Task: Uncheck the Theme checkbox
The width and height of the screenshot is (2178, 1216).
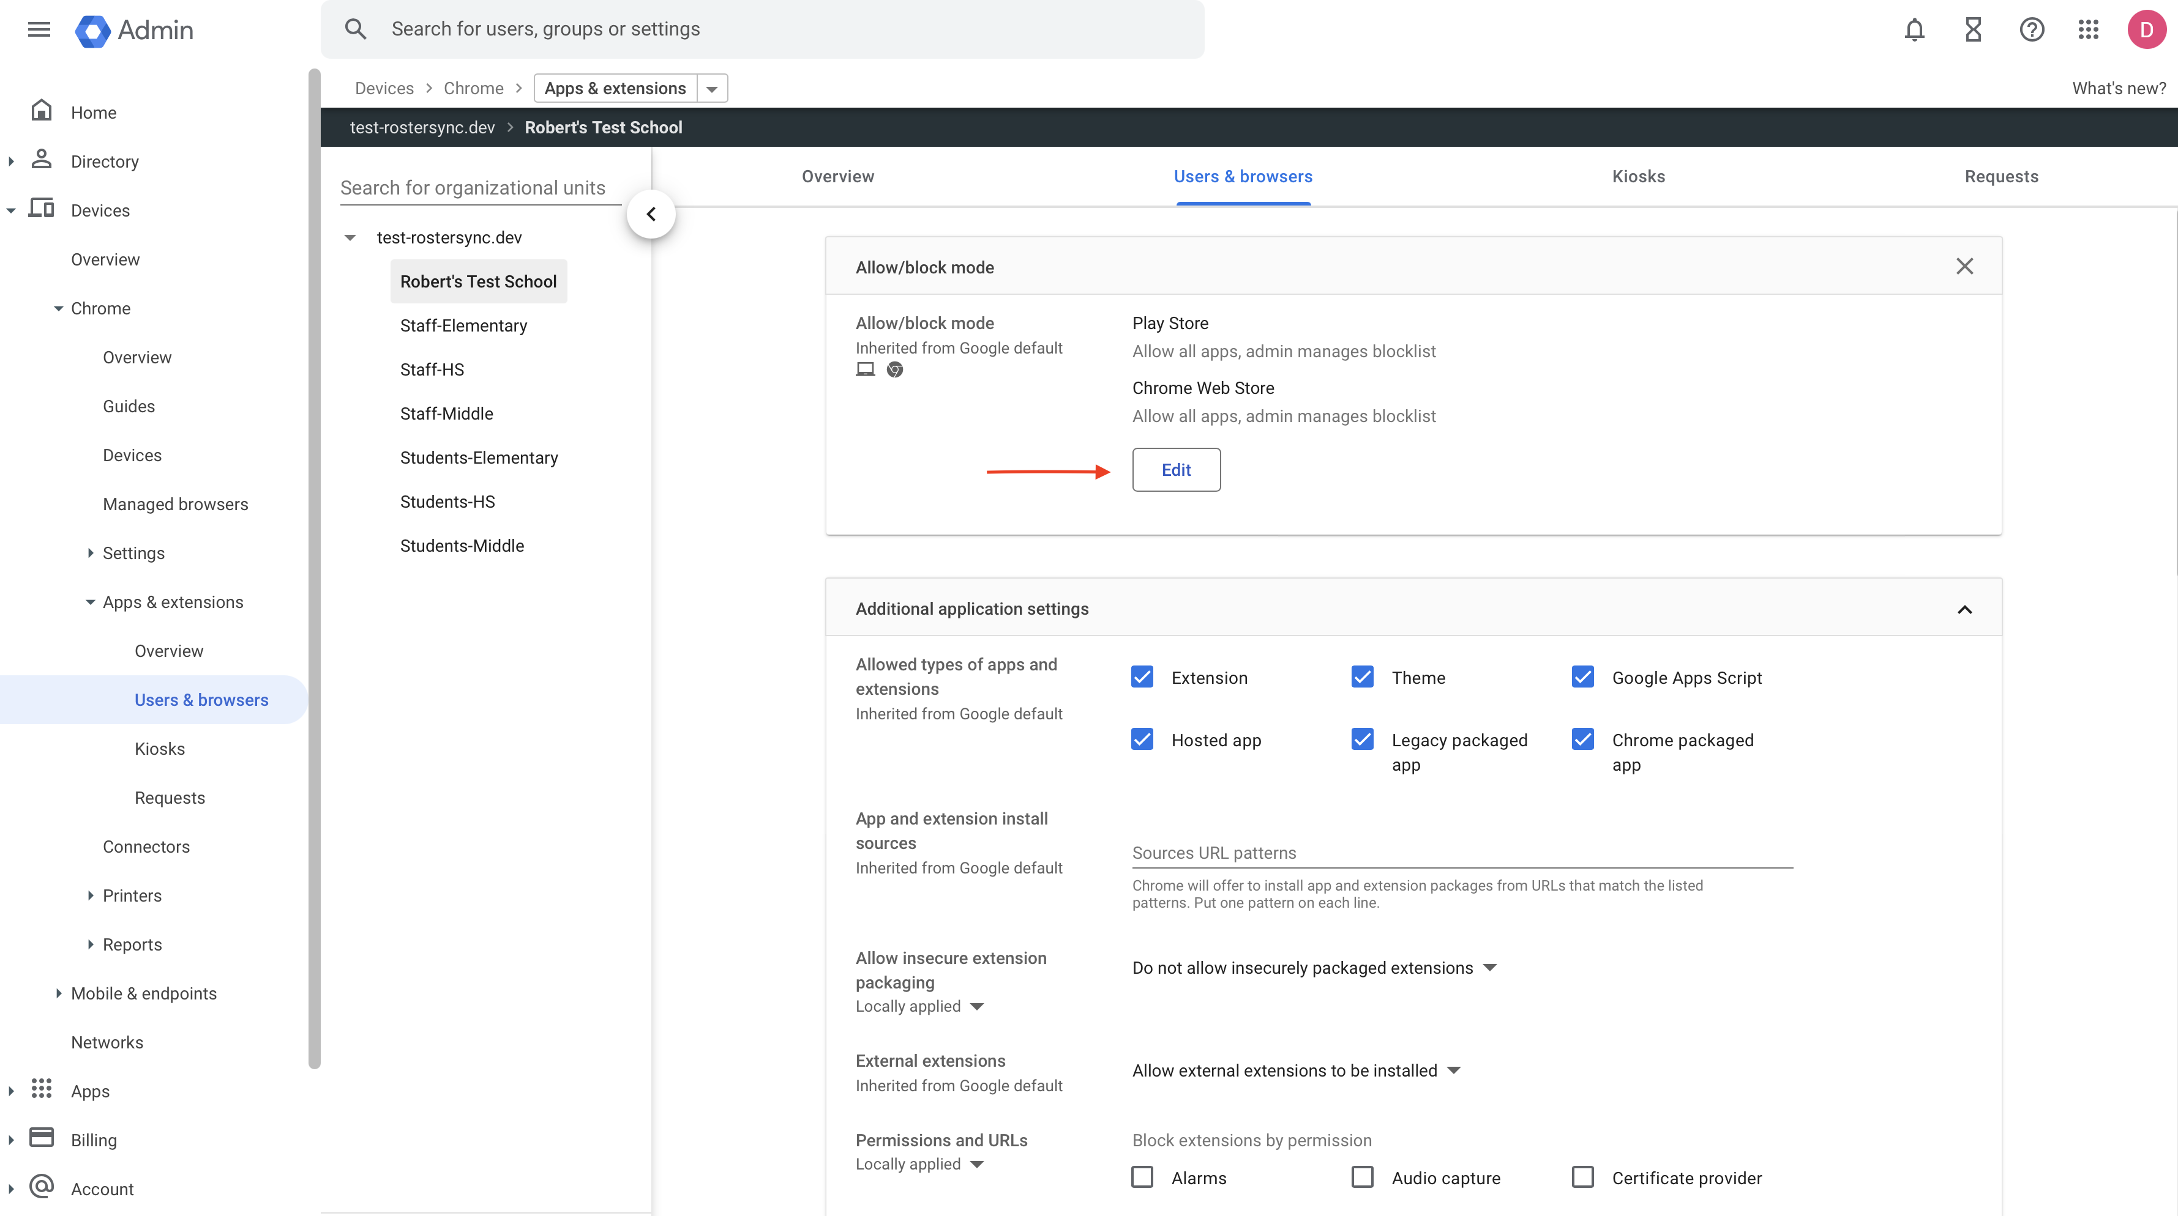Action: 1362,676
